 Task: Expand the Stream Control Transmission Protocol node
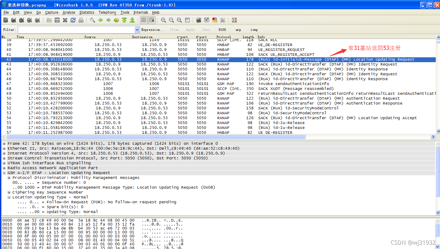click(x=4, y=158)
